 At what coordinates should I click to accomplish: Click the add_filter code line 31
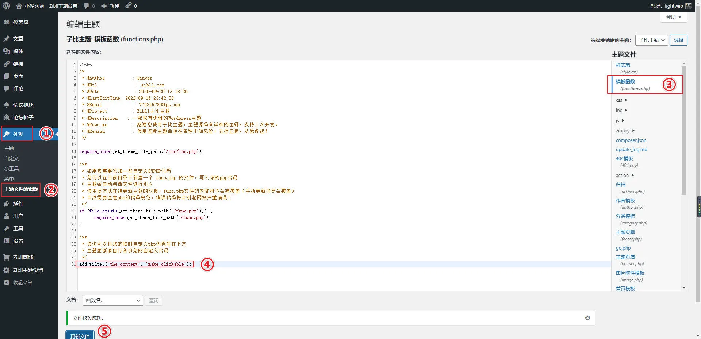coord(135,264)
